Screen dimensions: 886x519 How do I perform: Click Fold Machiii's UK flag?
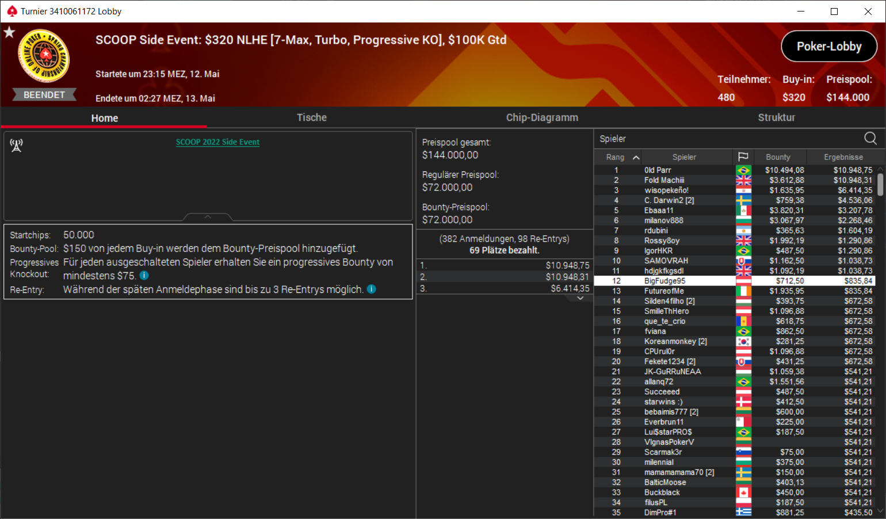coord(743,180)
